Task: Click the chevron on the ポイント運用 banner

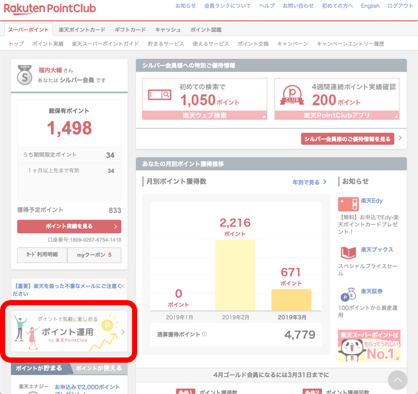Action: pos(123,332)
